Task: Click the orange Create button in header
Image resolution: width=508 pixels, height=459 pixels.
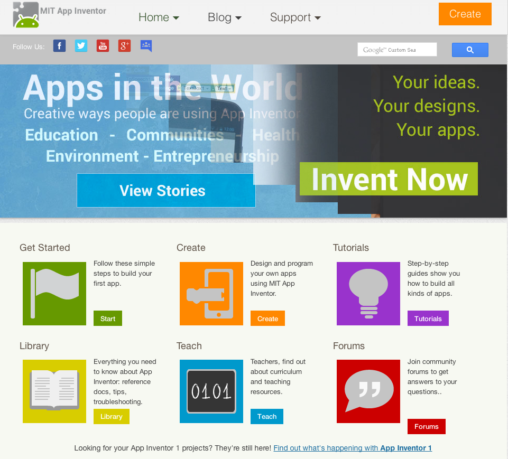Action: [465, 14]
